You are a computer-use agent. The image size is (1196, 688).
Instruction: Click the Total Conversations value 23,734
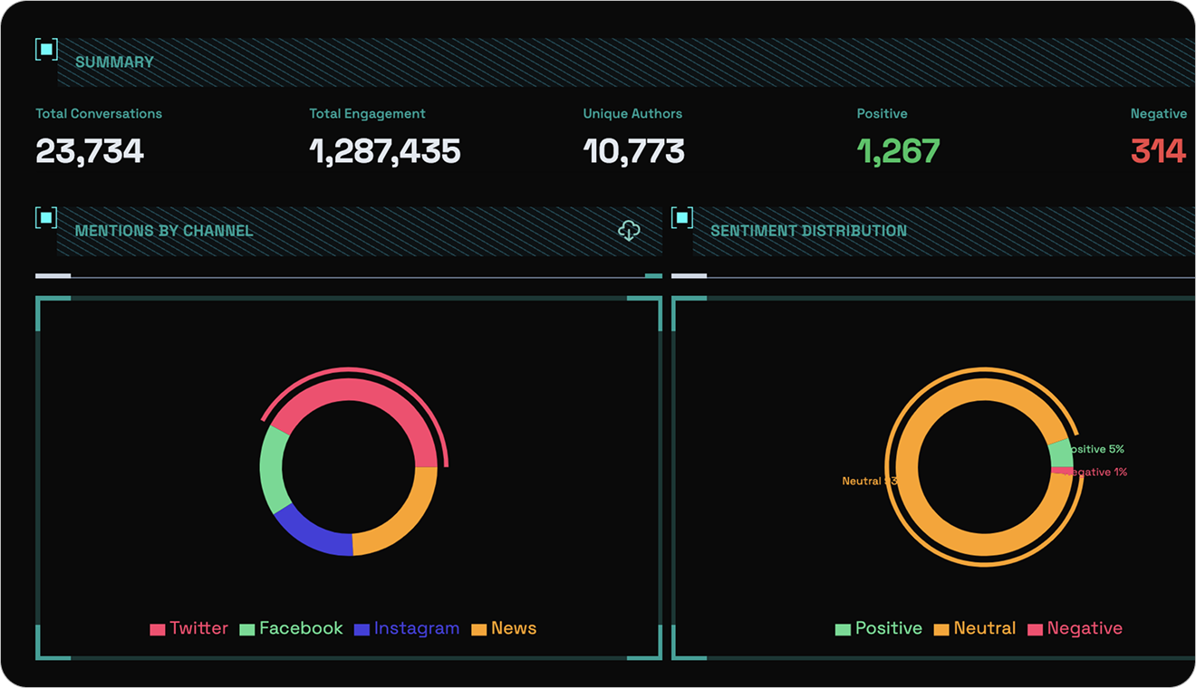click(x=90, y=151)
